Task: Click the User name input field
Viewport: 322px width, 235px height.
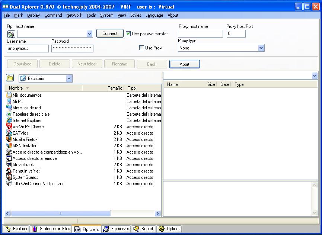Action: click(x=28, y=49)
